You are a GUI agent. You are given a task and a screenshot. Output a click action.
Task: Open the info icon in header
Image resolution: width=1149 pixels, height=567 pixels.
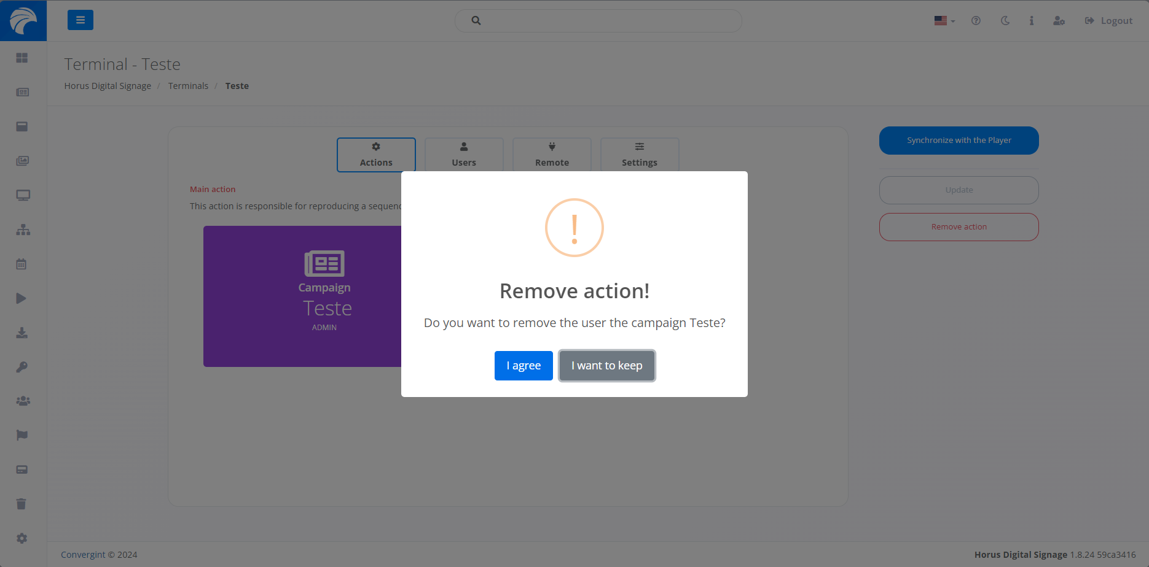[x=1032, y=21]
